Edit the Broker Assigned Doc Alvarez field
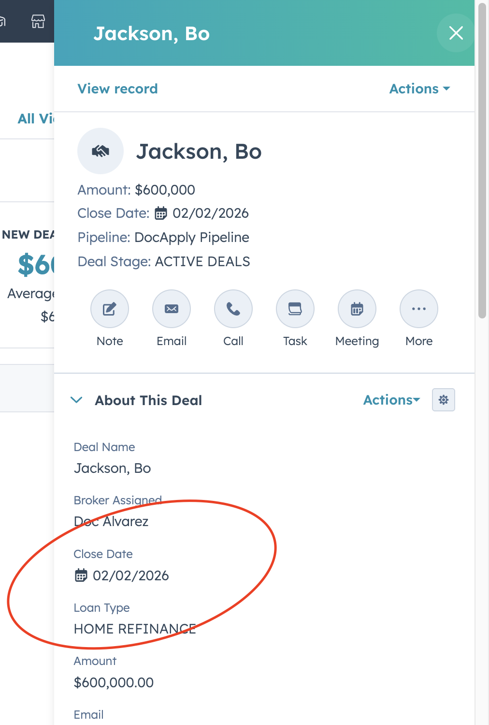The height and width of the screenshot is (725, 489). [x=111, y=521]
